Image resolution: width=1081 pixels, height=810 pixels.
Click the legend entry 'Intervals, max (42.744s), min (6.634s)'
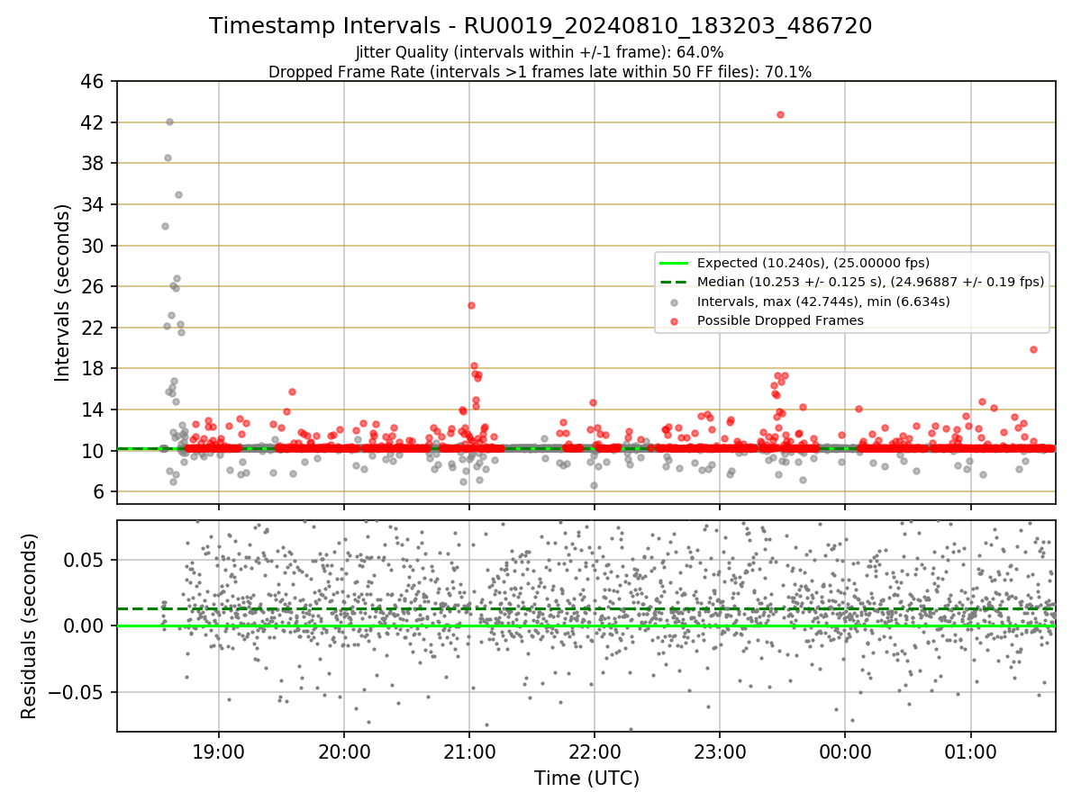click(x=824, y=301)
